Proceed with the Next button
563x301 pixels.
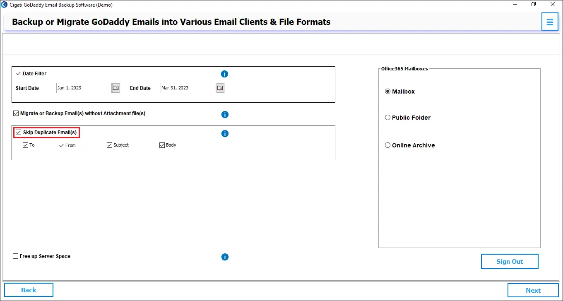click(533, 291)
